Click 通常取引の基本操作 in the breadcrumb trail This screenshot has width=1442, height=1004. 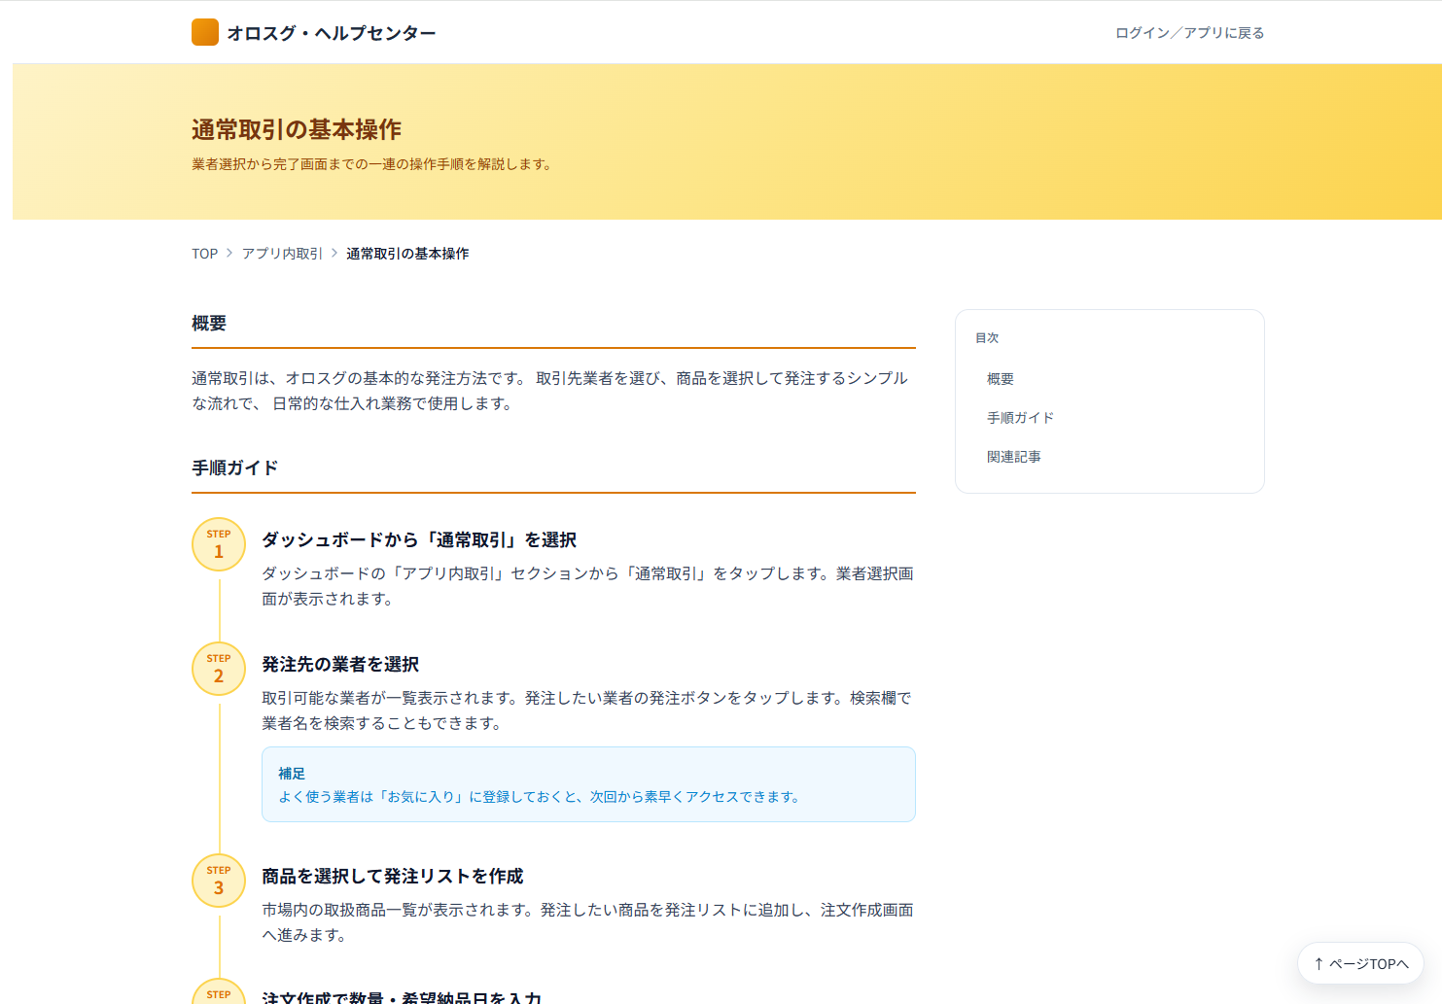point(407,254)
